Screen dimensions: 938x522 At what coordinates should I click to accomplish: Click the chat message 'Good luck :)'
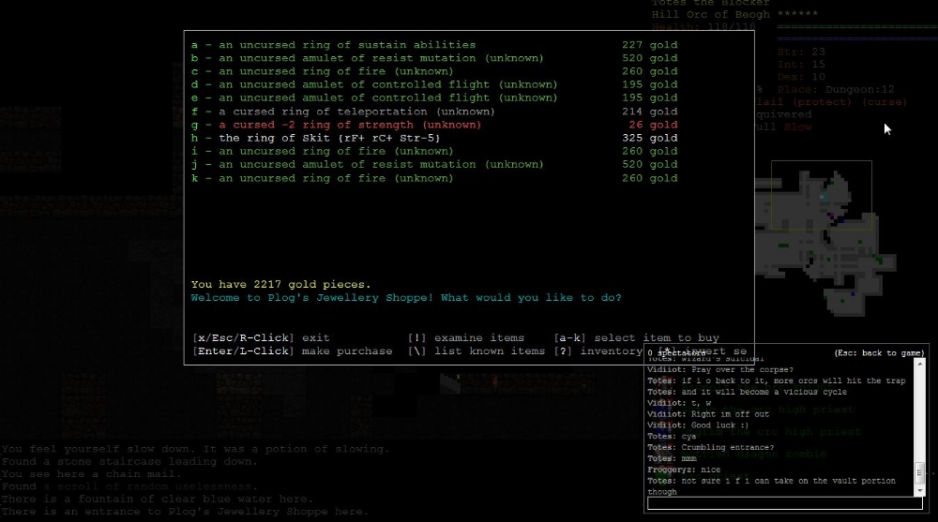(x=698, y=425)
